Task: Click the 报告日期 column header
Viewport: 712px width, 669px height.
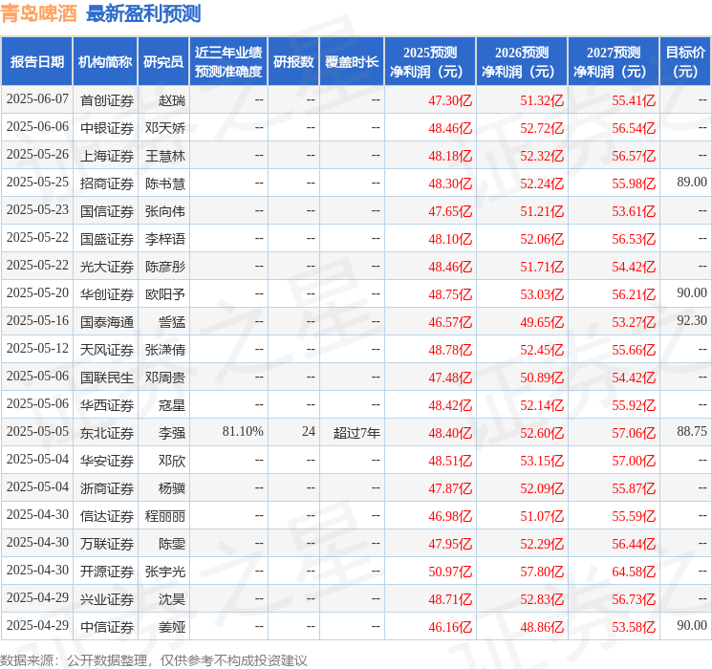Action: coord(36,61)
